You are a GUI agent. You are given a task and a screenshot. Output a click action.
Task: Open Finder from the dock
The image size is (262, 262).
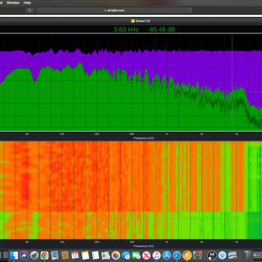14,255
